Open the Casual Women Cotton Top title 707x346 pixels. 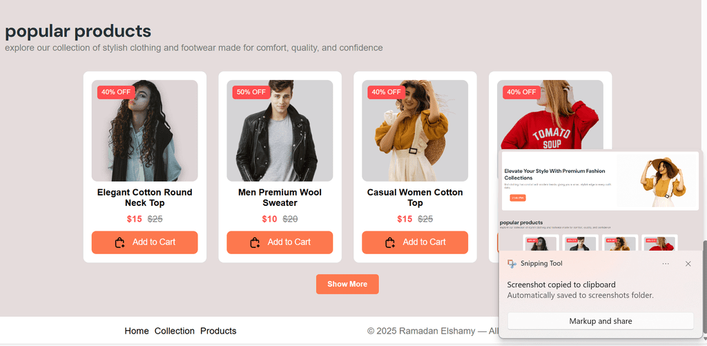[x=415, y=198]
